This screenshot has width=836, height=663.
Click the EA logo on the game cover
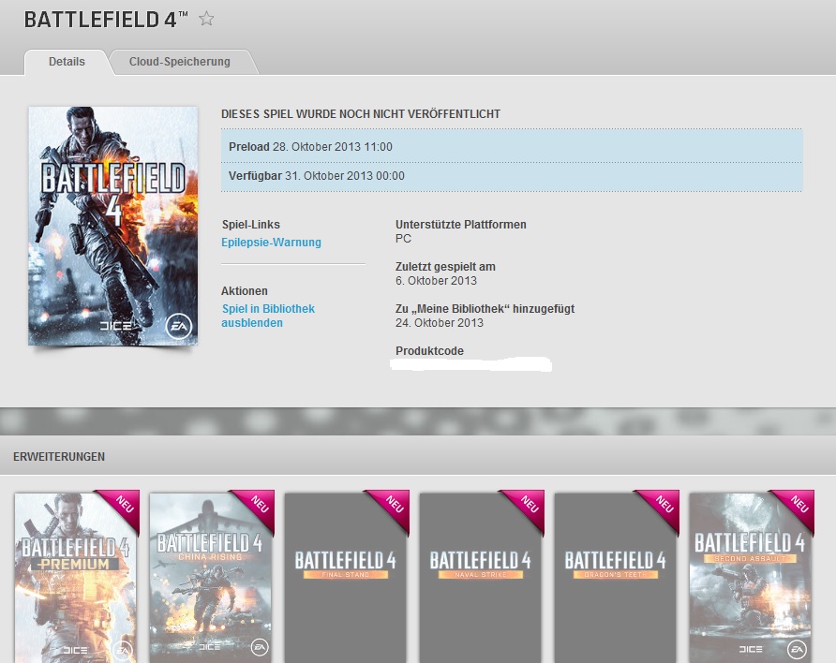[179, 326]
